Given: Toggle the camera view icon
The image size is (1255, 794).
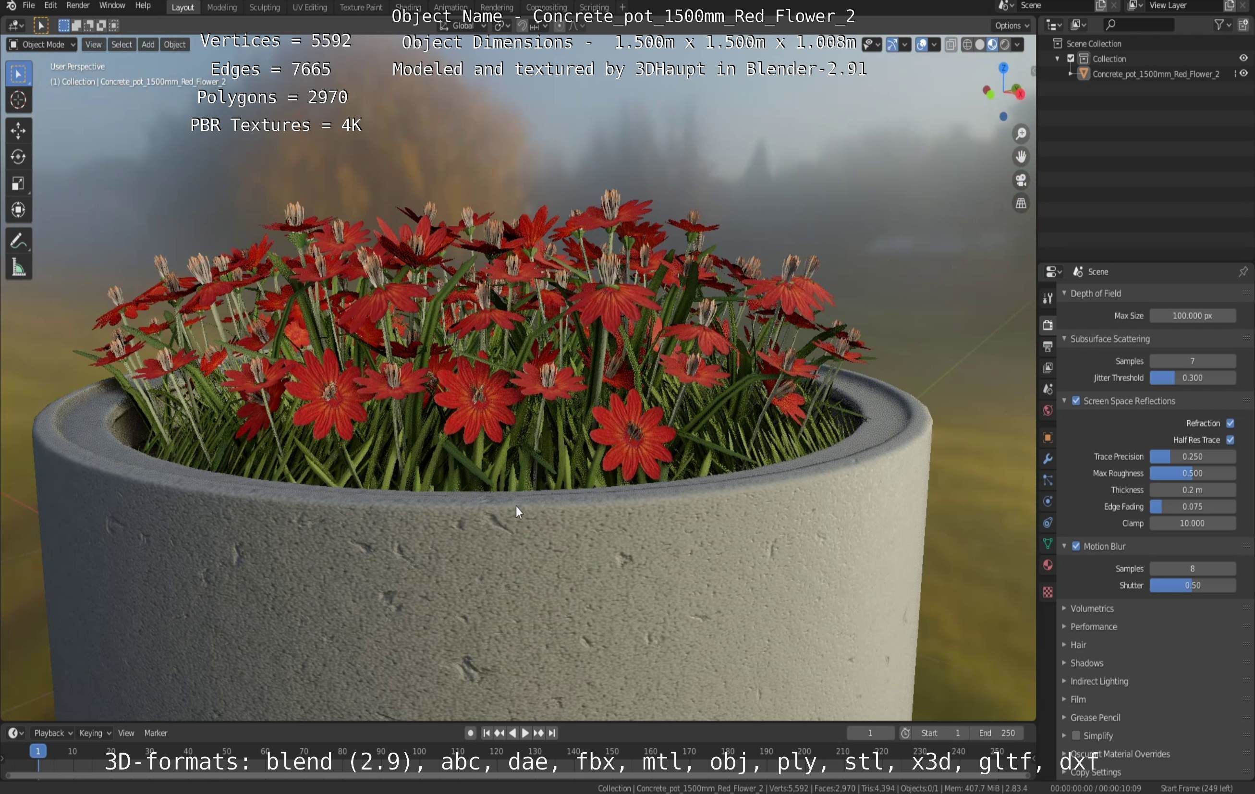Looking at the screenshot, I should pos(1021,181).
